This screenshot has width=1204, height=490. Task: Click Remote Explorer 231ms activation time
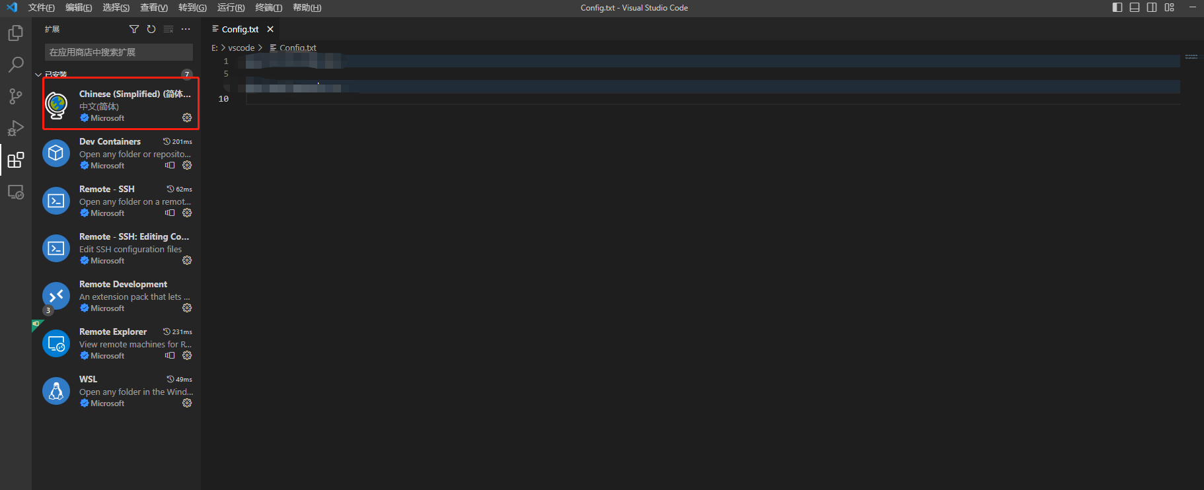tap(178, 332)
